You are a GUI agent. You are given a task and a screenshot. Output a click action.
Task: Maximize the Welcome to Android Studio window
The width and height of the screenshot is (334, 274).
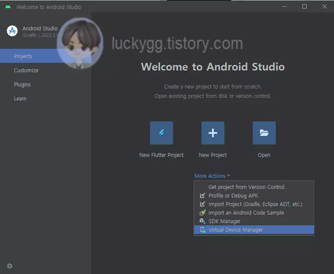pos(304,6)
